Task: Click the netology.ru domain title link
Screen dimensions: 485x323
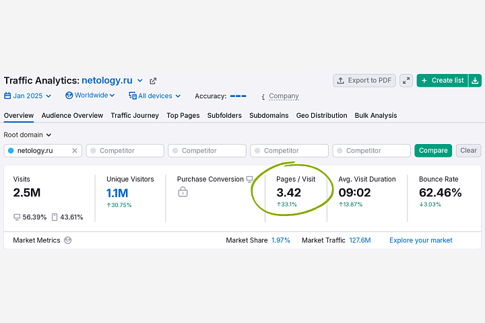Action: pos(107,80)
